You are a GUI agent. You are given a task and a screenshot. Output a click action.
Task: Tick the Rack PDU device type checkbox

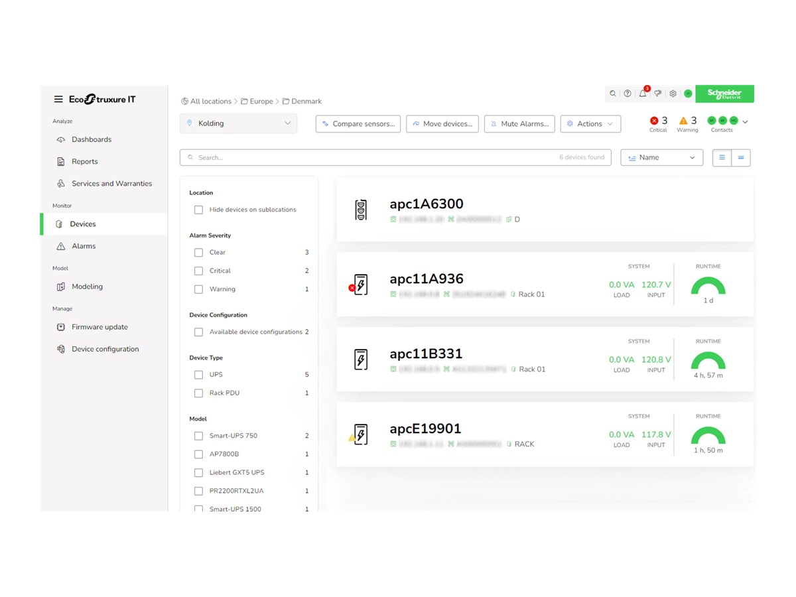tap(198, 393)
